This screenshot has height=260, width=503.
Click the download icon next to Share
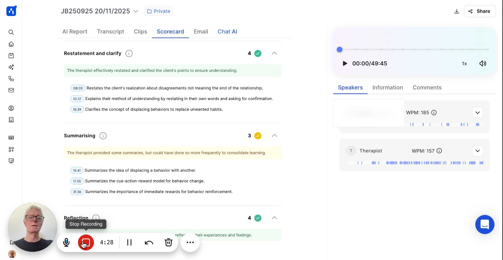(x=456, y=11)
